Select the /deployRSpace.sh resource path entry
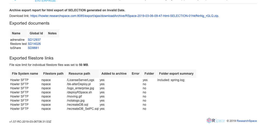This screenshot has width=273, height=128. (79, 92)
